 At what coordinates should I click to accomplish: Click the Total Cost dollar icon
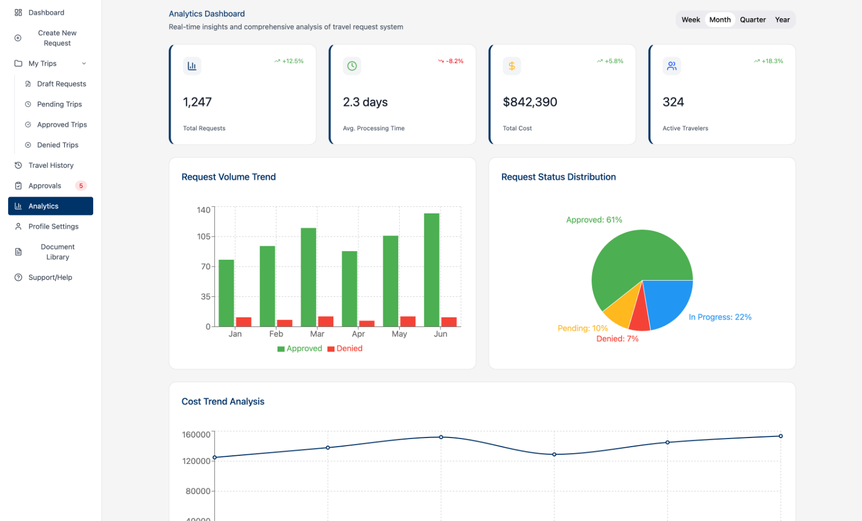point(512,66)
